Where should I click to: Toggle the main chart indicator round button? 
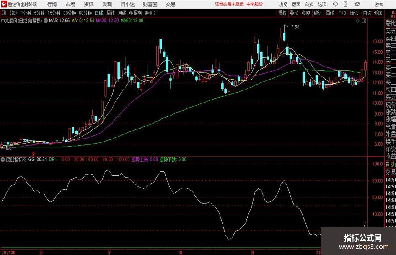point(46,21)
